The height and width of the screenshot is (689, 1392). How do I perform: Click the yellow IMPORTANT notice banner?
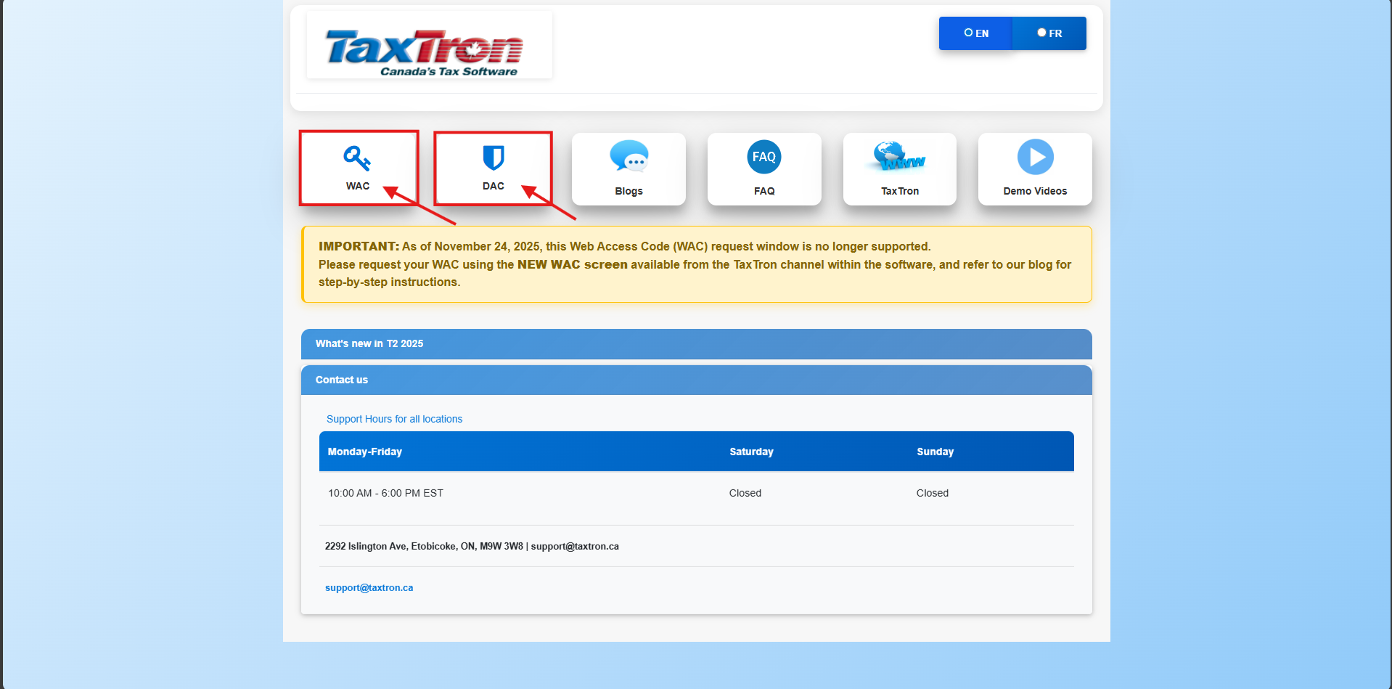tap(695, 264)
